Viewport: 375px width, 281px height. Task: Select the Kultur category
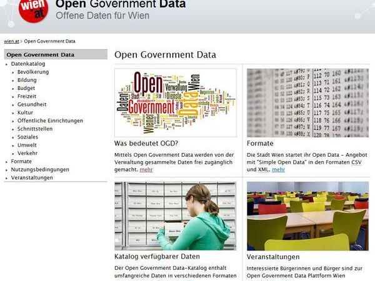(x=25, y=112)
